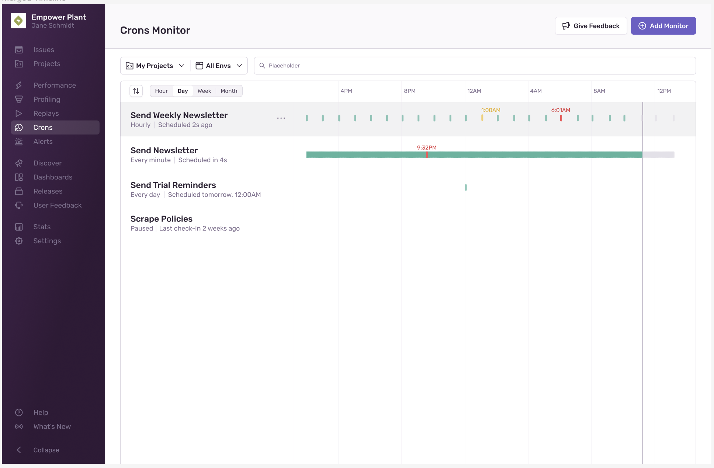Open the Releases panel
Viewport: 714px width, 468px height.
click(x=19, y=191)
